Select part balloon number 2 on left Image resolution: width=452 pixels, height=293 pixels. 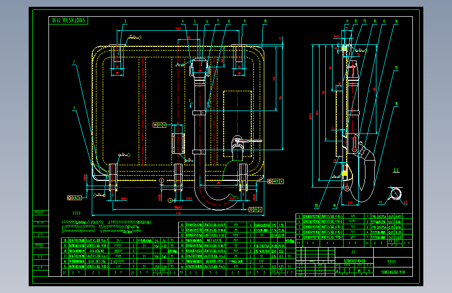point(74,62)
